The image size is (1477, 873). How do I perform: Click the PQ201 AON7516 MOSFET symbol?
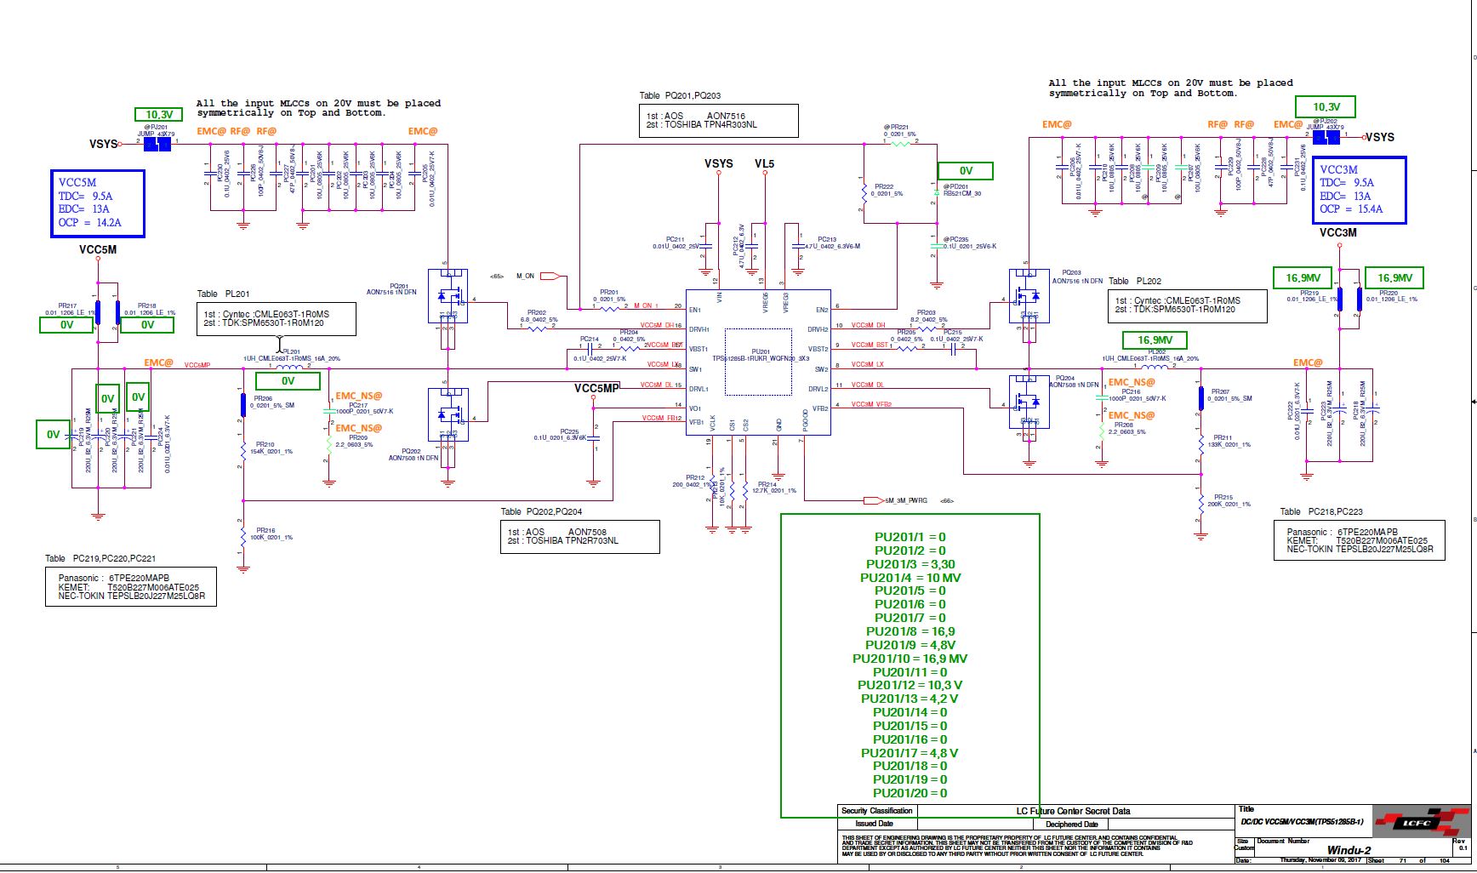pyautogui.click(x=448, y=296)
